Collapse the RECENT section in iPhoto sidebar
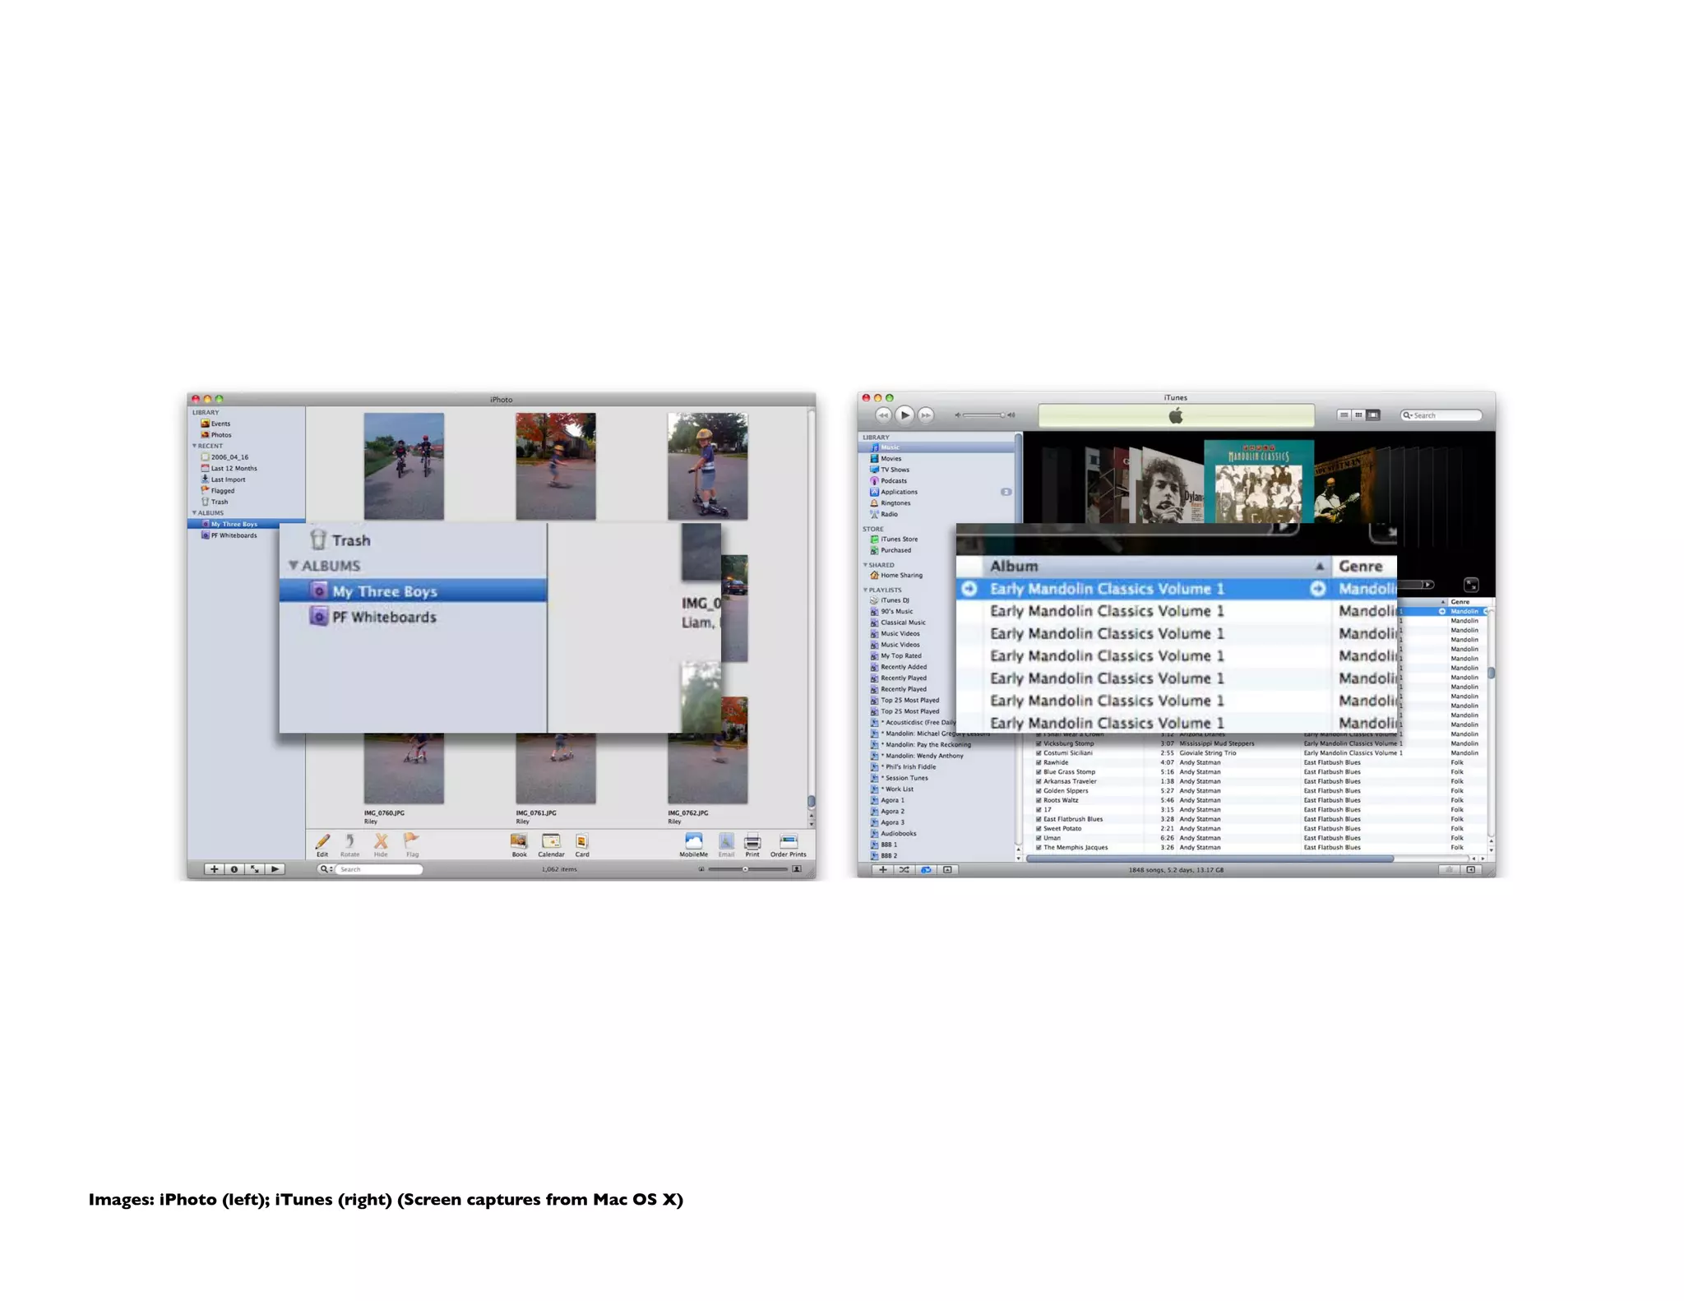1684x1301 pixels. click(x=194, y=446)
